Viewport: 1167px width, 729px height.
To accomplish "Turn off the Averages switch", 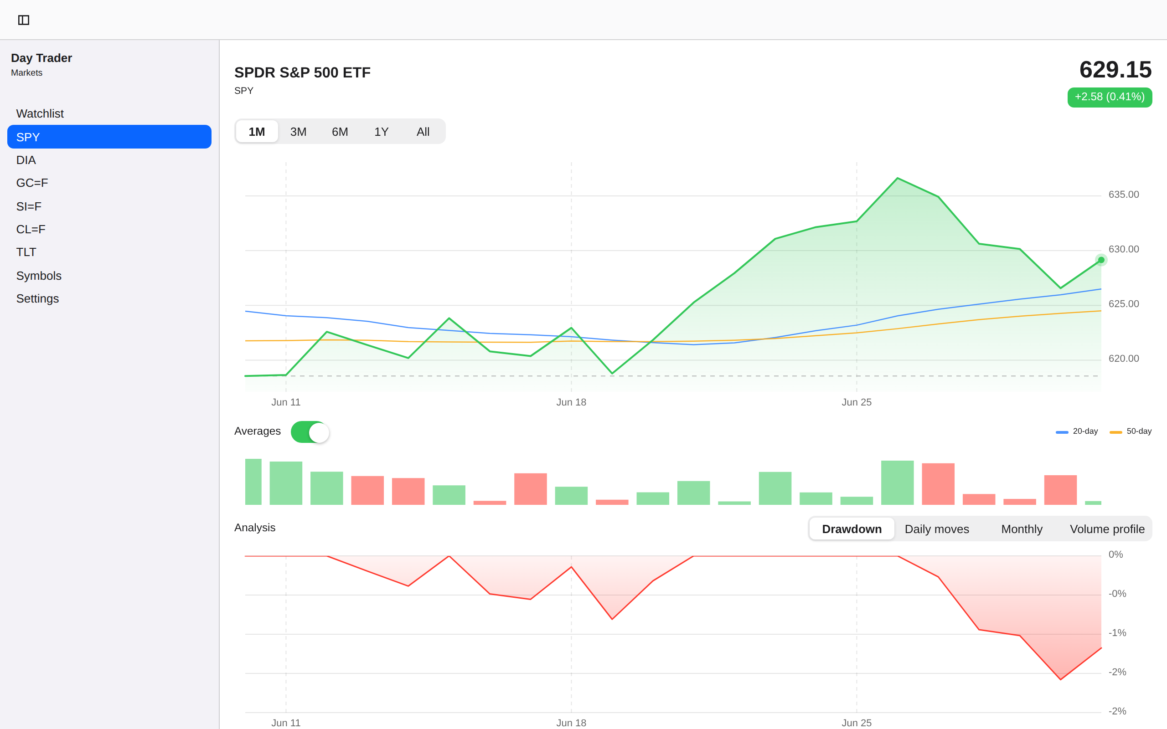I will pos(310,432).
